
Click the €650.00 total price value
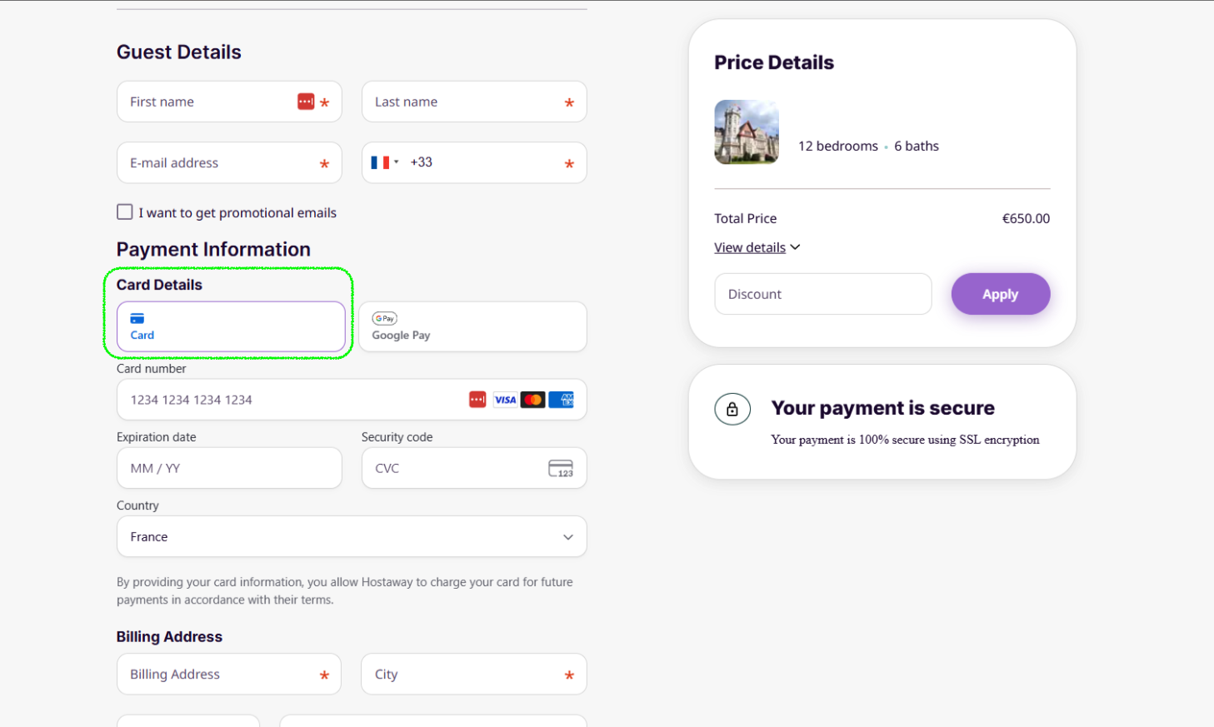[1026, 218]
